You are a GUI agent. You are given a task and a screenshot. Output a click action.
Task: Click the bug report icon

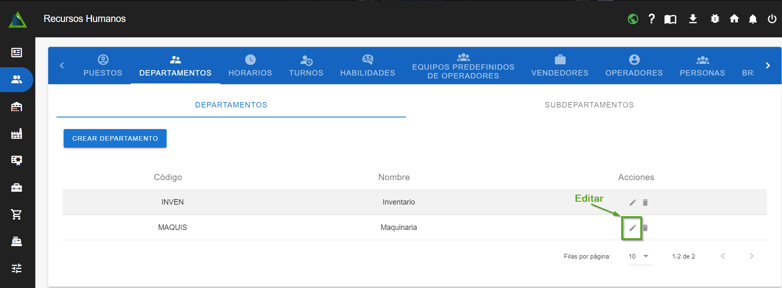(x=715, y=19)
